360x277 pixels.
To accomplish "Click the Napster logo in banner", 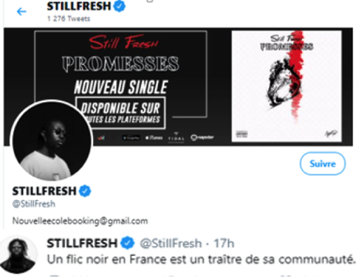I will pos(202,137).
